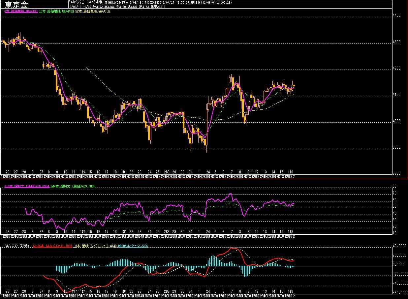408x299 pixels.
Task: Click the 0.0000 MACD axis label
Action: coord(399,265)
